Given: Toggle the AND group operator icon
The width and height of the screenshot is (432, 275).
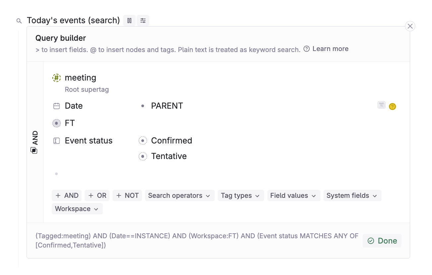Looking at the screenshot, I should pyautogui.click(x=34, y=150).
